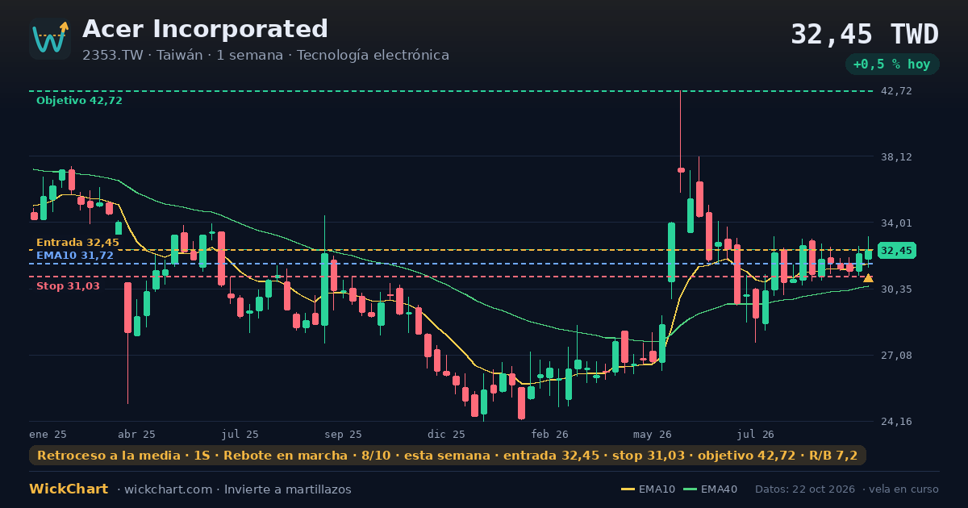Click the 24,16 axis value
968x508 pixels.
point(896,422)
